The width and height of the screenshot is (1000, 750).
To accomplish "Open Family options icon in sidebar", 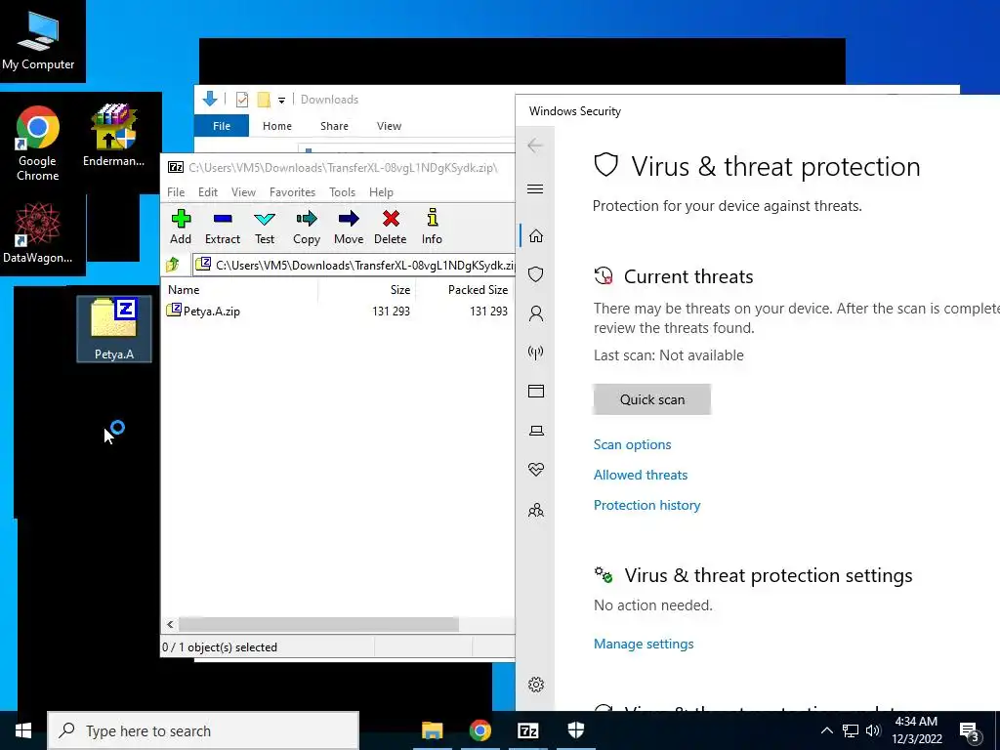I will tap(536, 510).
